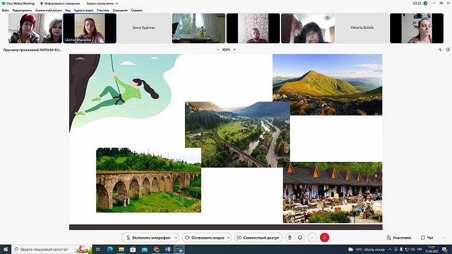Open Task View in taskbar
The width and height of the screenshot is (452, 254).
98,249
